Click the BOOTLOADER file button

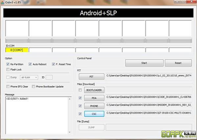click(x=94, y=90)
